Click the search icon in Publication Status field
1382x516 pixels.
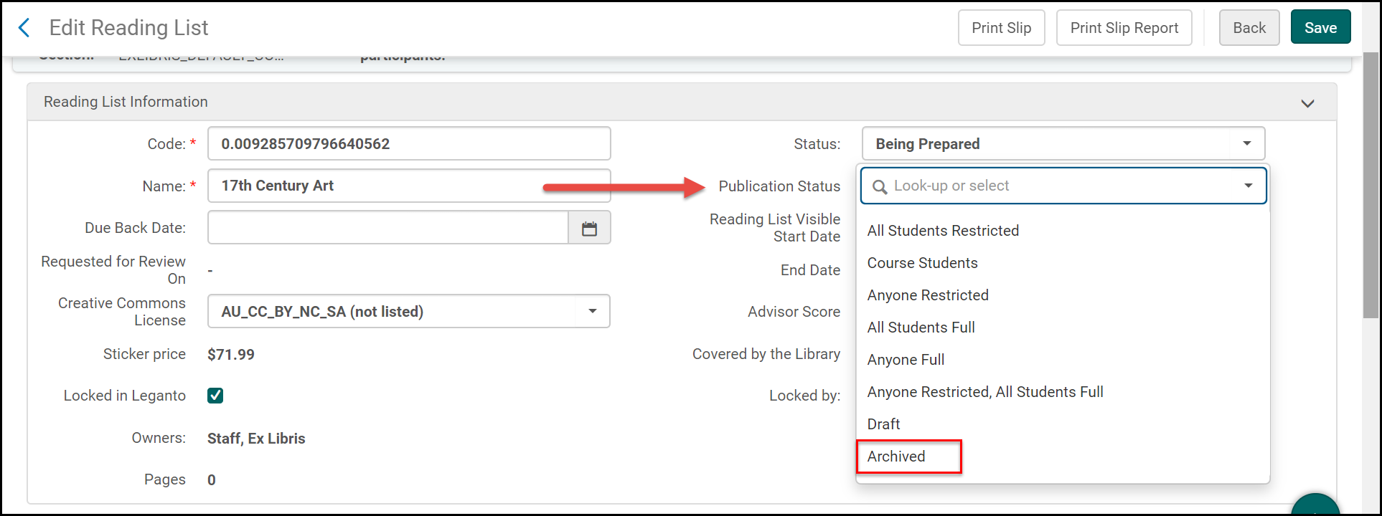[879, 186]
